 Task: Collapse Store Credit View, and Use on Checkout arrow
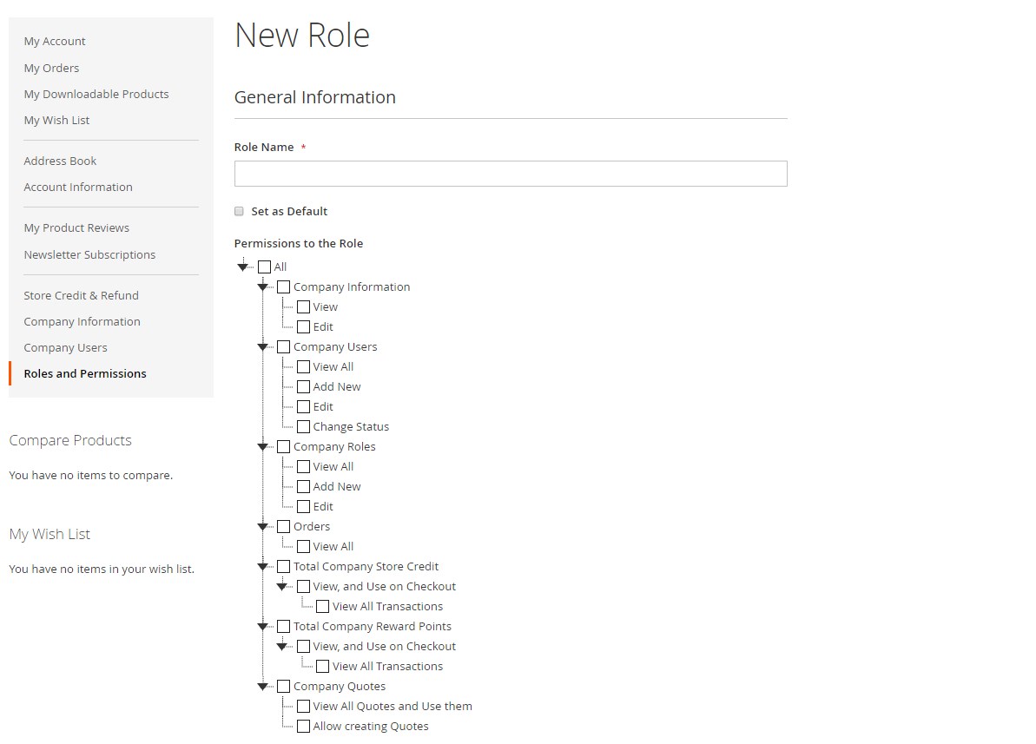[282, 586]
